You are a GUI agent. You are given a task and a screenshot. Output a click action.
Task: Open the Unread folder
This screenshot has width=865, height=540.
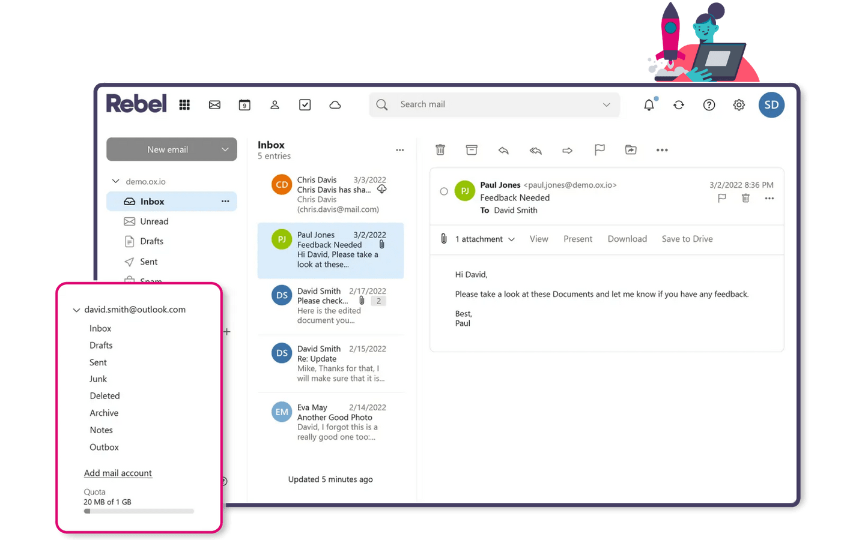154,221
